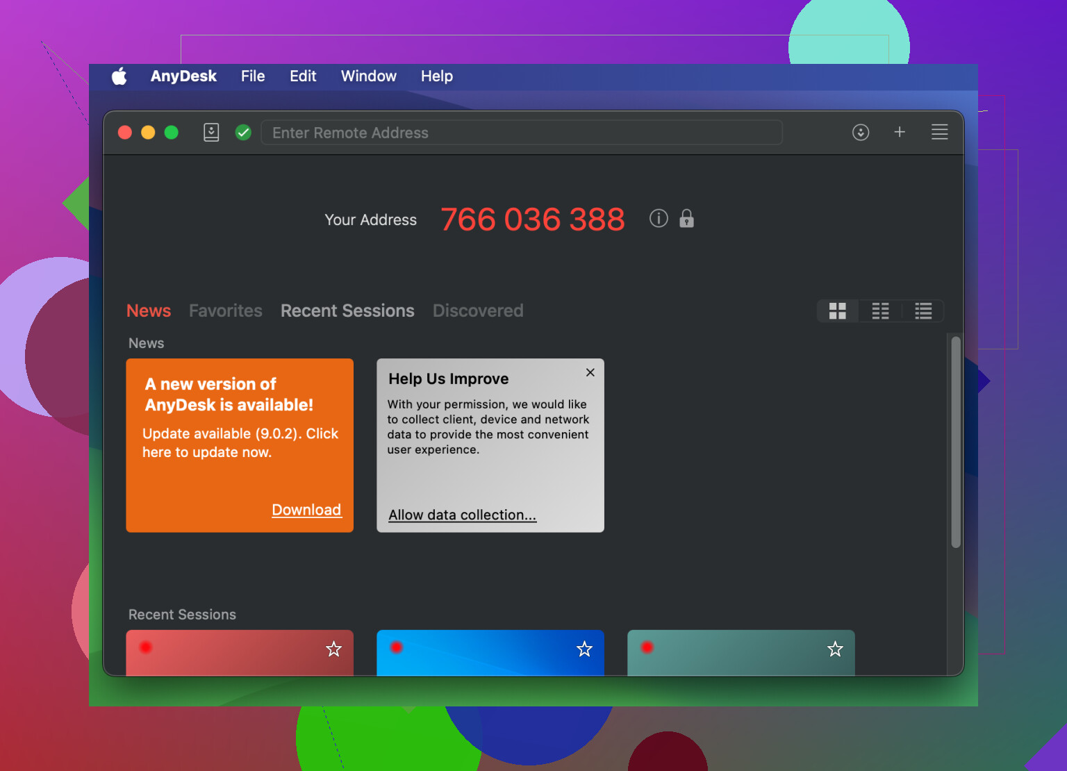The image size is (1067, 771).
Task: Click the info icon beside your address
Action: click(x=659, y=218)
